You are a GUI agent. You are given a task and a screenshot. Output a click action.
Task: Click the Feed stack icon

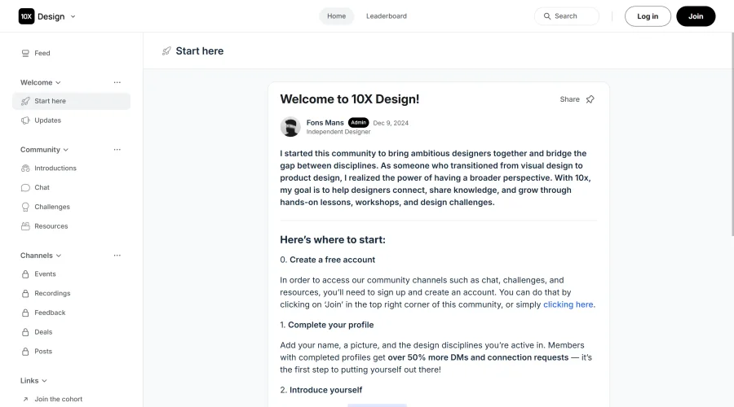[x=25, y=53]
